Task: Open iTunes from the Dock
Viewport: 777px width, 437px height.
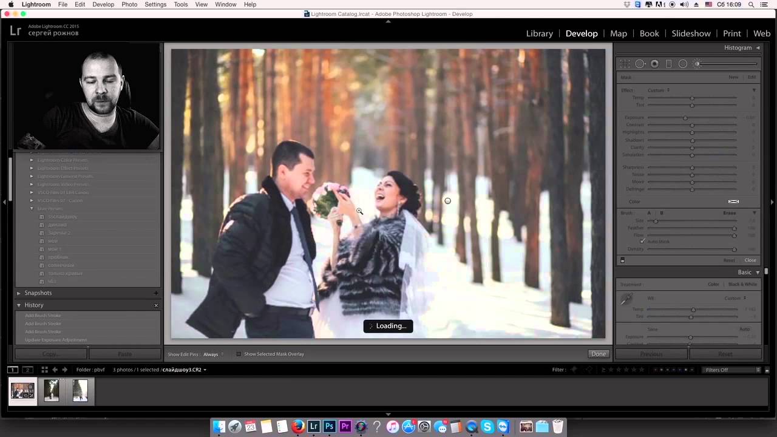Action: click(393, 427)
